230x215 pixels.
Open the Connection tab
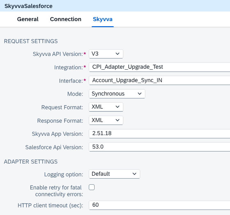[x=65, y=19]
